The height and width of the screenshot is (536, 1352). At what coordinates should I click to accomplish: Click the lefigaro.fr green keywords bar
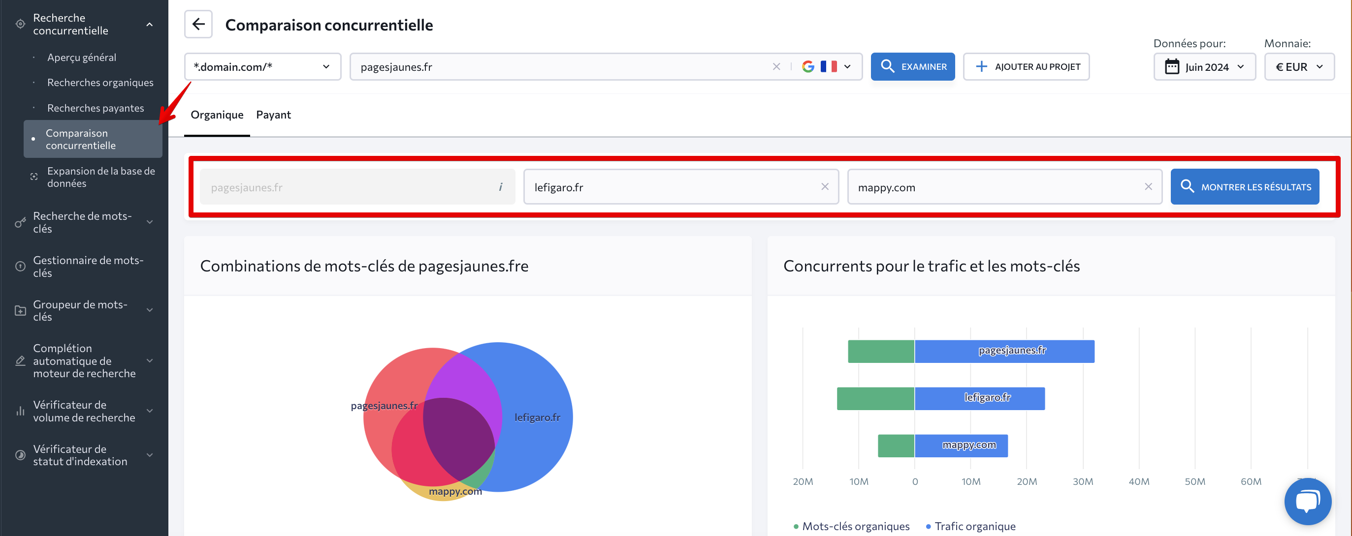[875, 398]
